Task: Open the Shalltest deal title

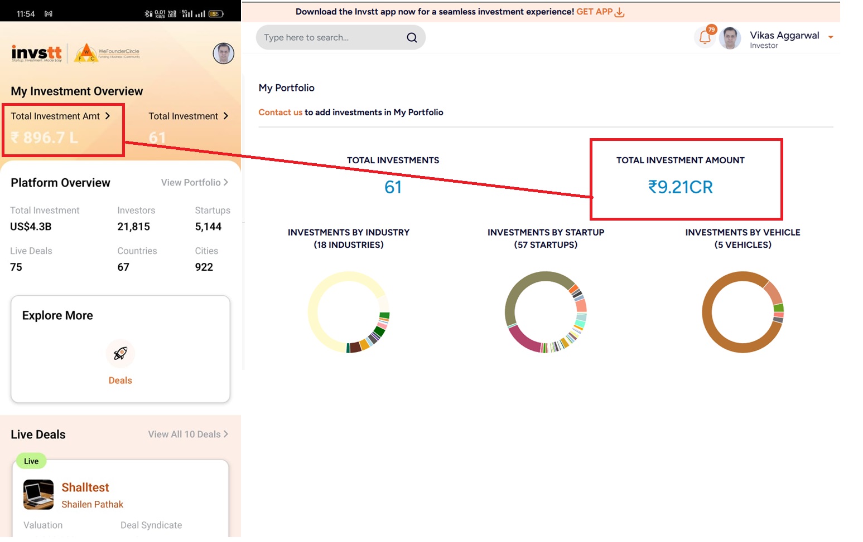Action: click(85, 487)
